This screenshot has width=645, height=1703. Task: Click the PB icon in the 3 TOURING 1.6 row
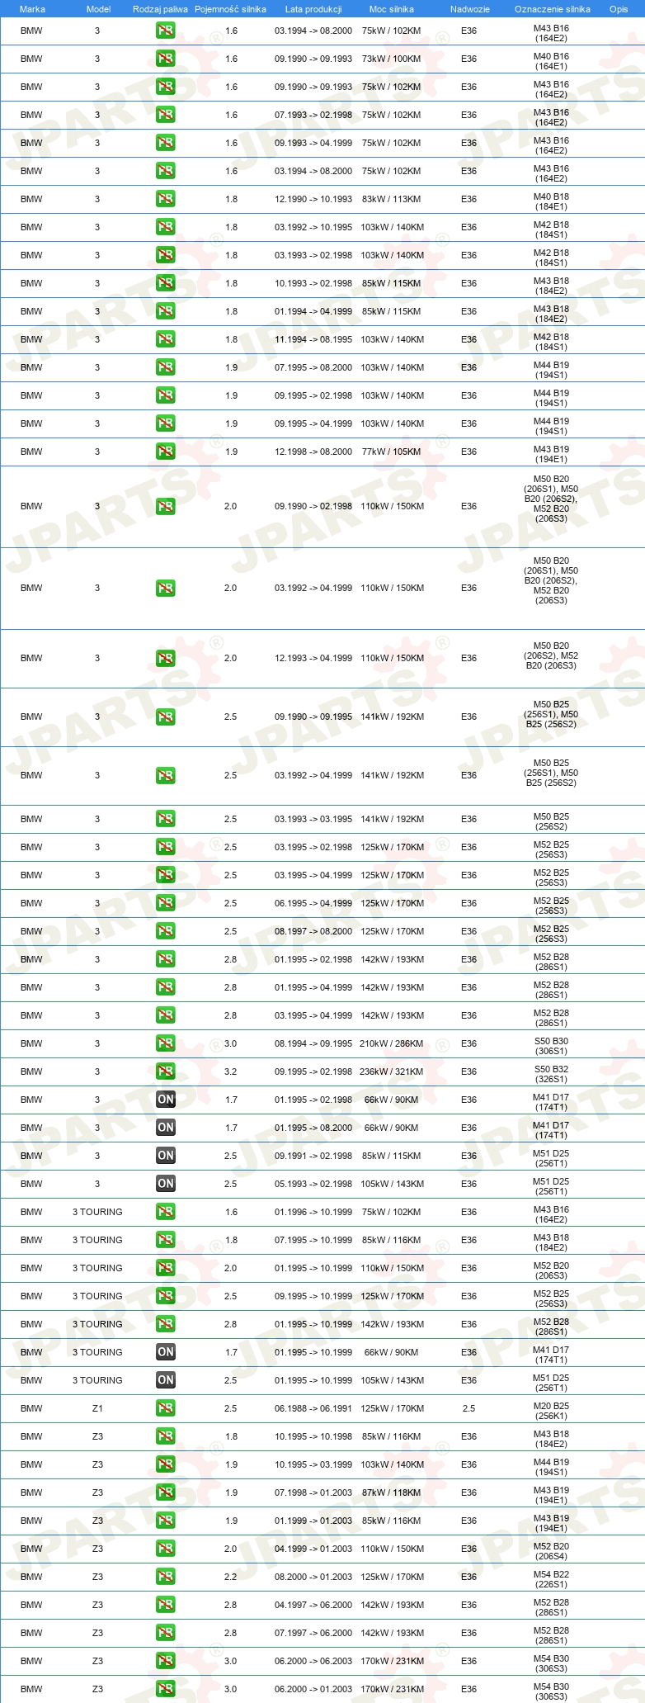[x=165, y=1212]
